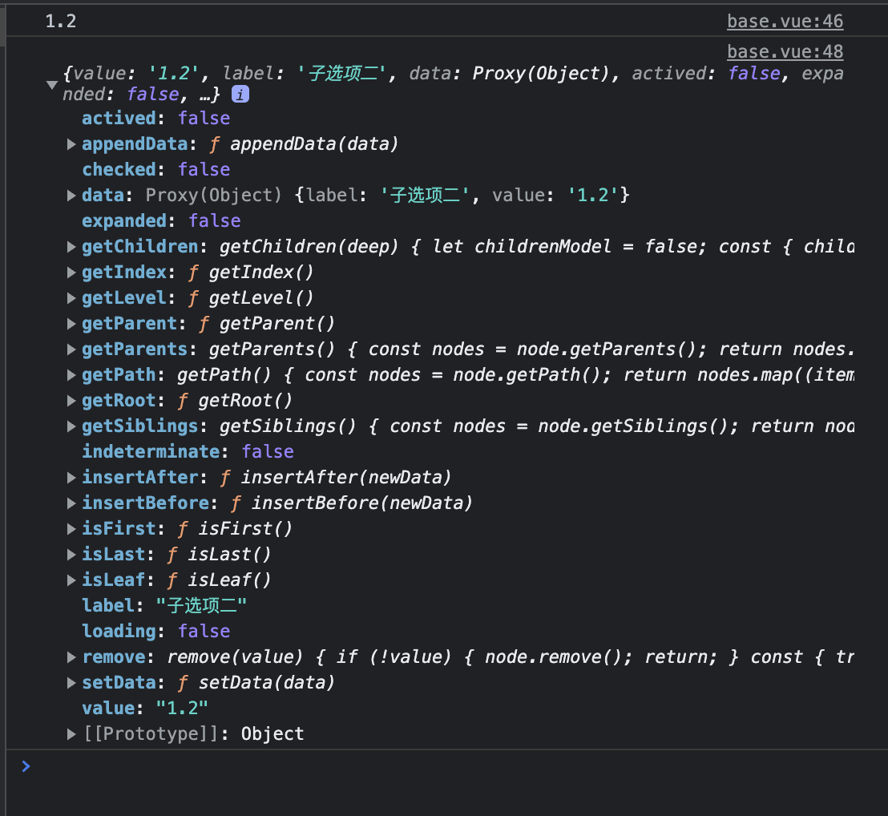Expand the remove property
Viewport: 888px width, 816px height.
[70, 656]
